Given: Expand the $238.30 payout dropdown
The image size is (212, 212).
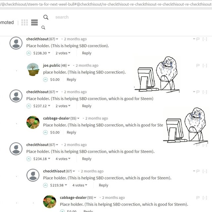Looking at the screenshot, I should tap(49, 53).
